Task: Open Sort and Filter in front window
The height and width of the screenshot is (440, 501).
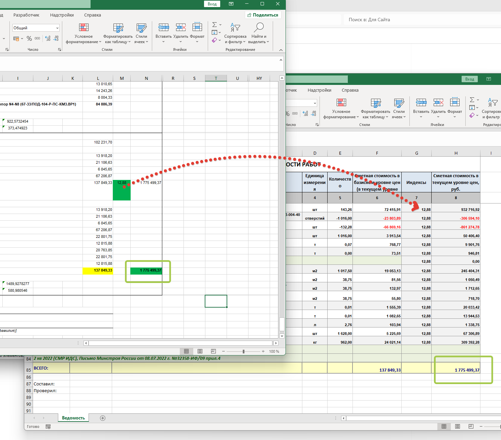Action: [235, 28]
